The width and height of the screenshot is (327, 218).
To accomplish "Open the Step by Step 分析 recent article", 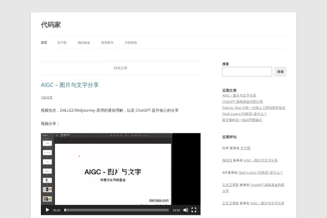I will click(x=254, y=108).
